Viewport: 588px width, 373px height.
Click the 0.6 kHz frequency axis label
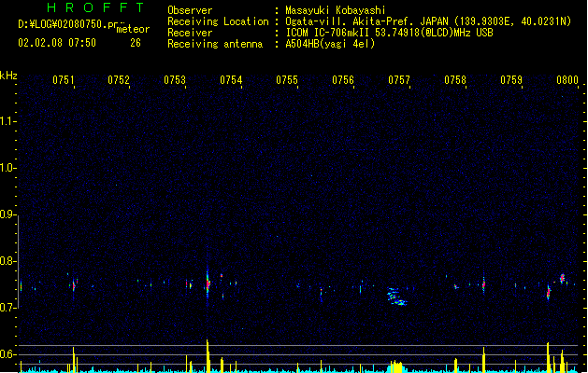pos(8,354)
